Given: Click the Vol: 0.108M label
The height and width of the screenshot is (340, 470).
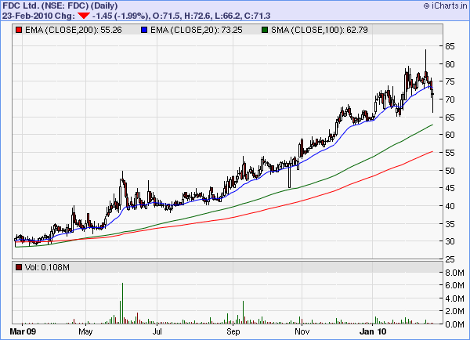Looking at the screenshot, I should click(x=47, y=267).
